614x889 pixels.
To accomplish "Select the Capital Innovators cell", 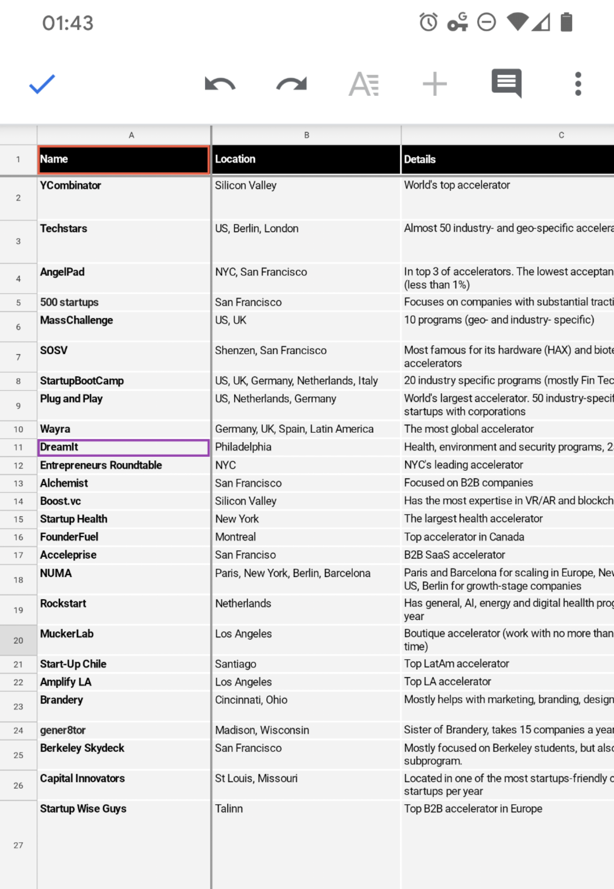I will click(124, 785).
